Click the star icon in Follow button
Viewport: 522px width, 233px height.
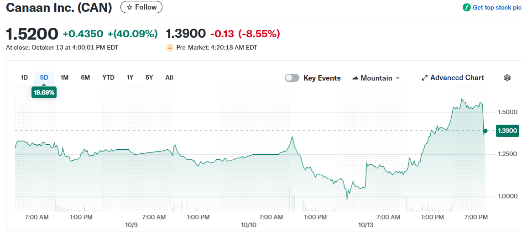pos(130,7)
